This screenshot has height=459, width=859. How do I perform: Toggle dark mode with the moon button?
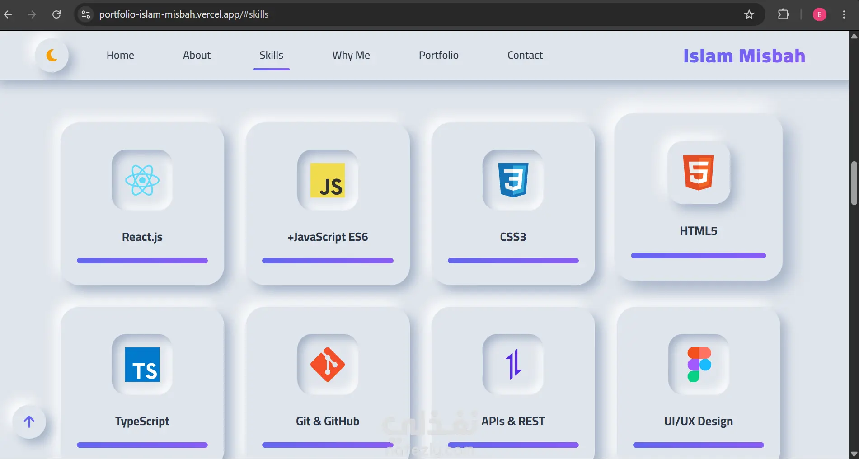pyautogui.click(x=52, y=55)
